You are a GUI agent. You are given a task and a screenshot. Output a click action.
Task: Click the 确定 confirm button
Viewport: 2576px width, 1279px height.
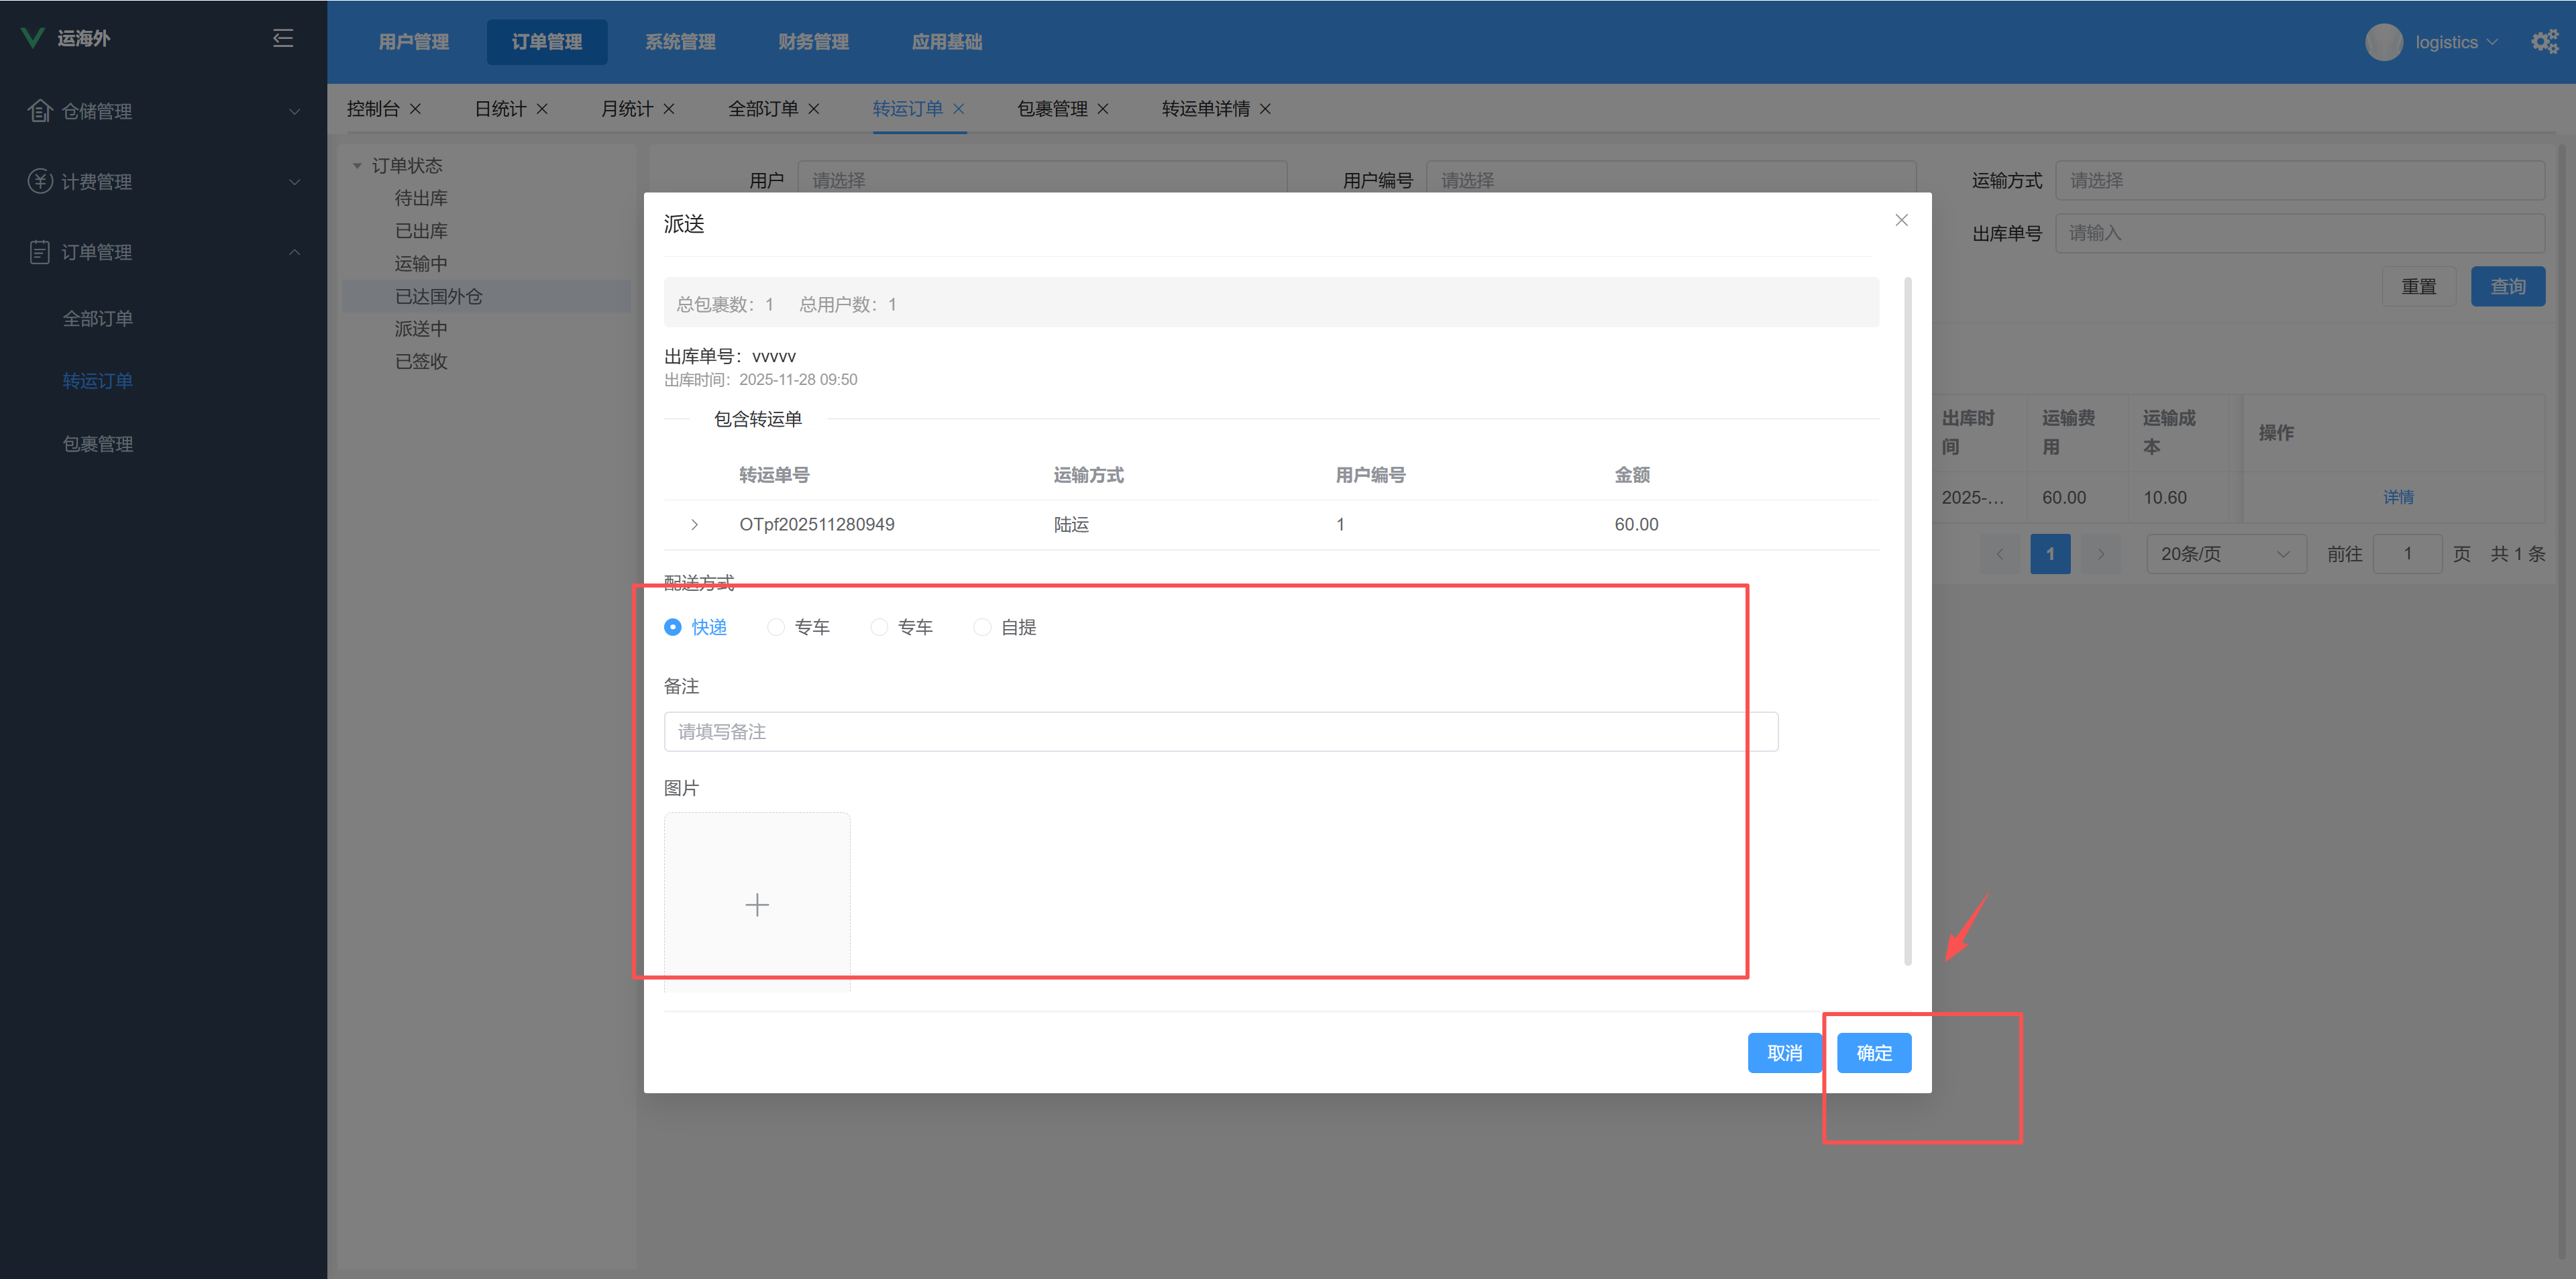1873,1053
